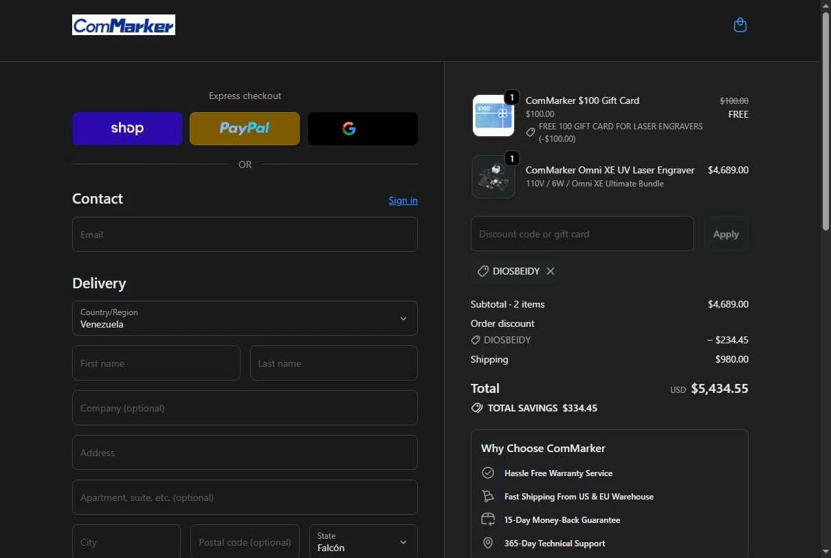Image resolution: width=831 pixels, height=558 pixels.
Task: Open the Country/Region dropdown
Action: click(x=245, y=318)
